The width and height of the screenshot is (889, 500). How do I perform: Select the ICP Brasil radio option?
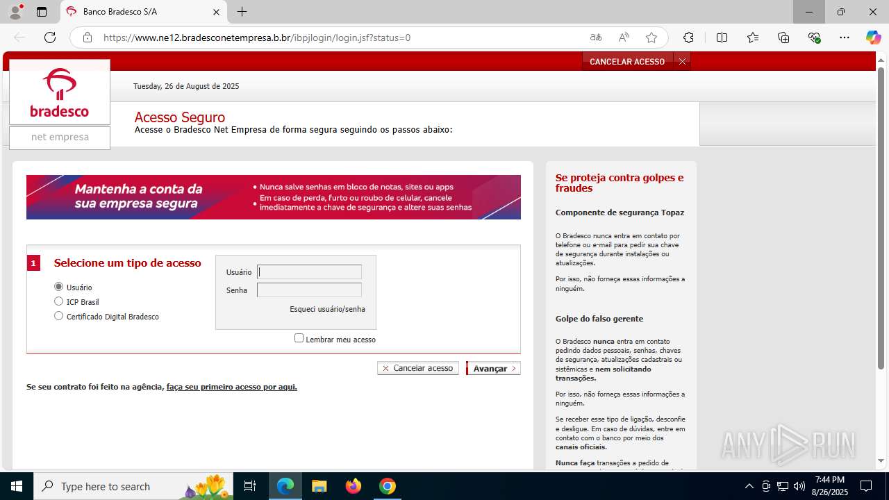coord(59,301)
